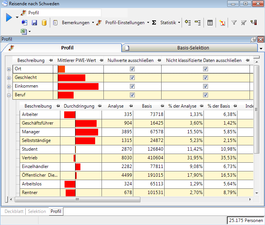Viewport: 265px width, 225px height.
Task: Select the Deckblatt bottom tab
Action: (13, 211)
